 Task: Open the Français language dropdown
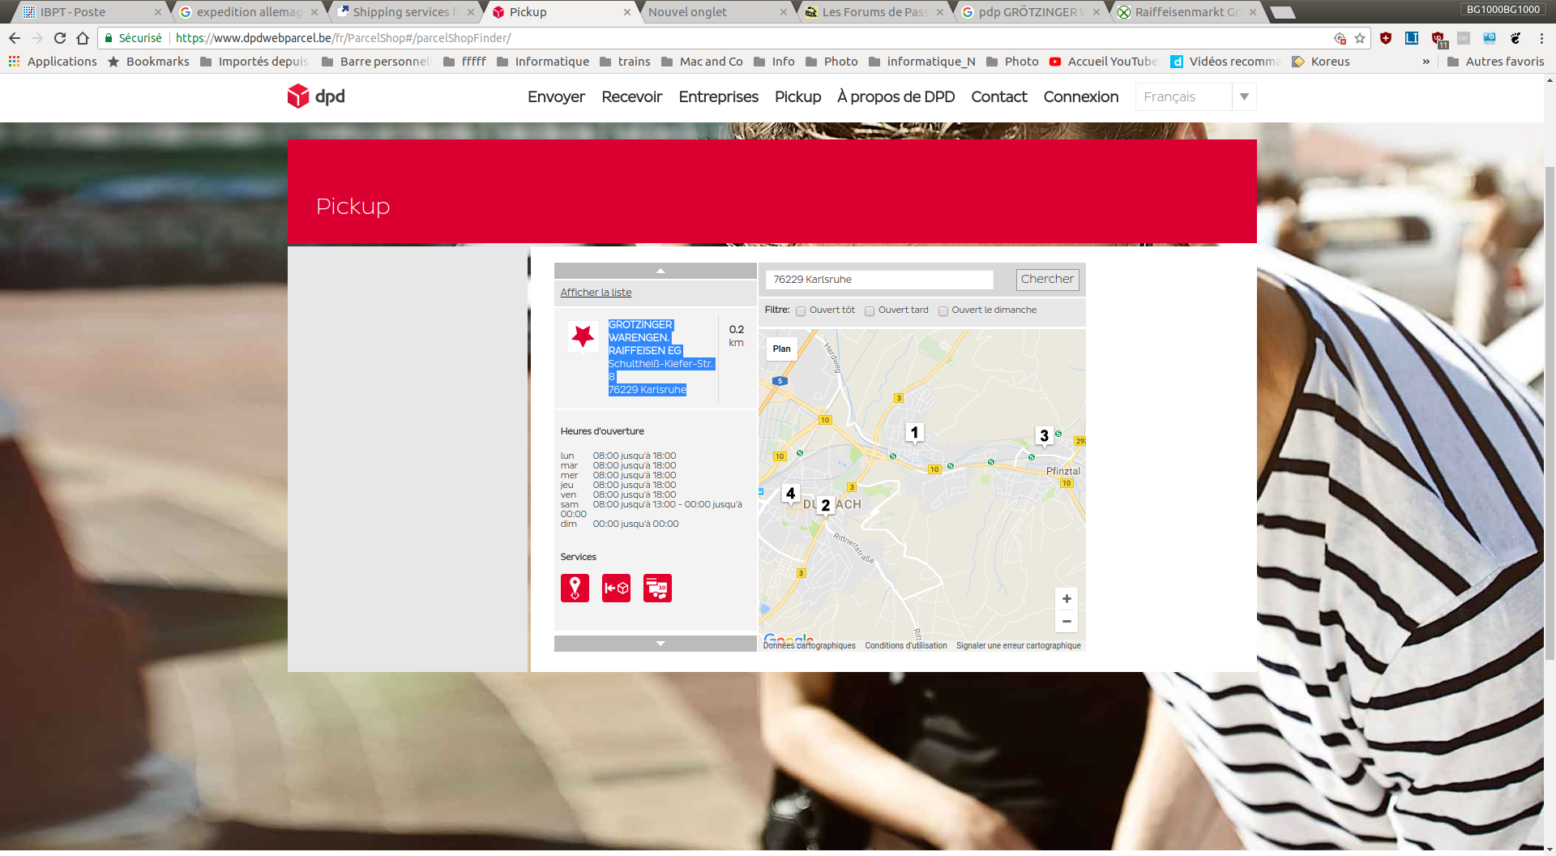tap(1195, 97)
